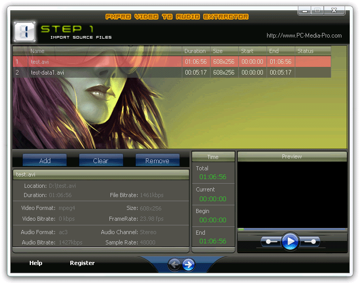
Task: Click the Total time value in Time panel
Action: [213, 177]
